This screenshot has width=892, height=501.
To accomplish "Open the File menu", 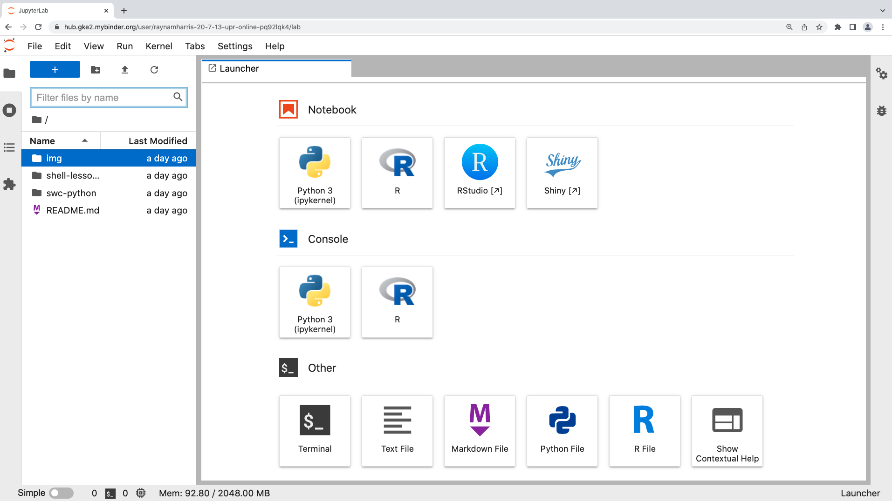I will pyautogui.click(x=35, y=46).
